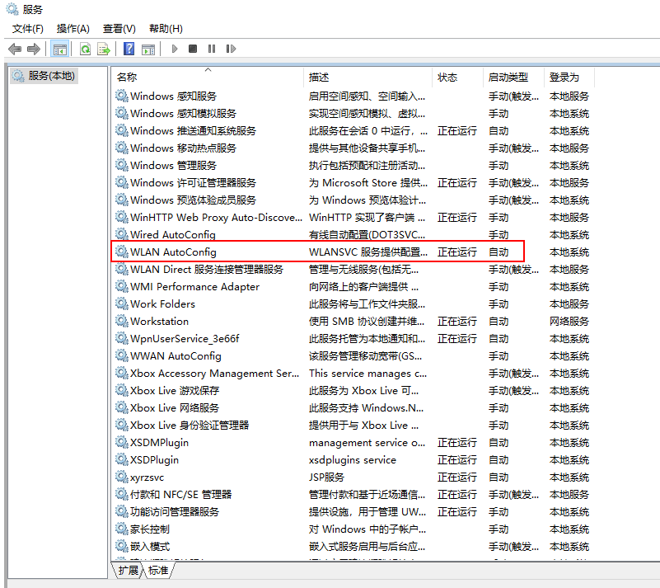Click gear icon of WpnUserService_3e66f row

point(122,338)
